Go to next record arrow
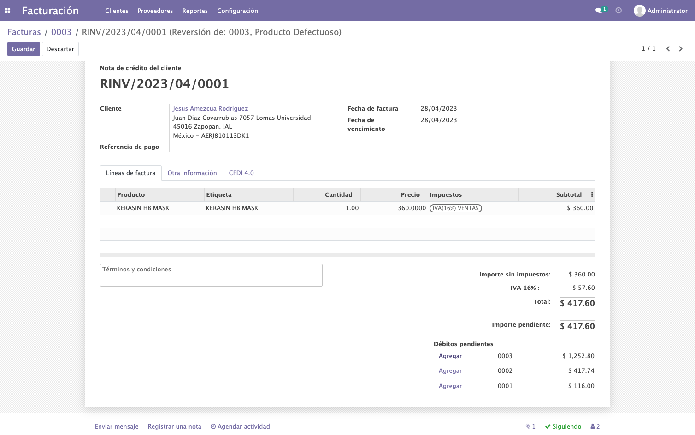 coord(681,49)
